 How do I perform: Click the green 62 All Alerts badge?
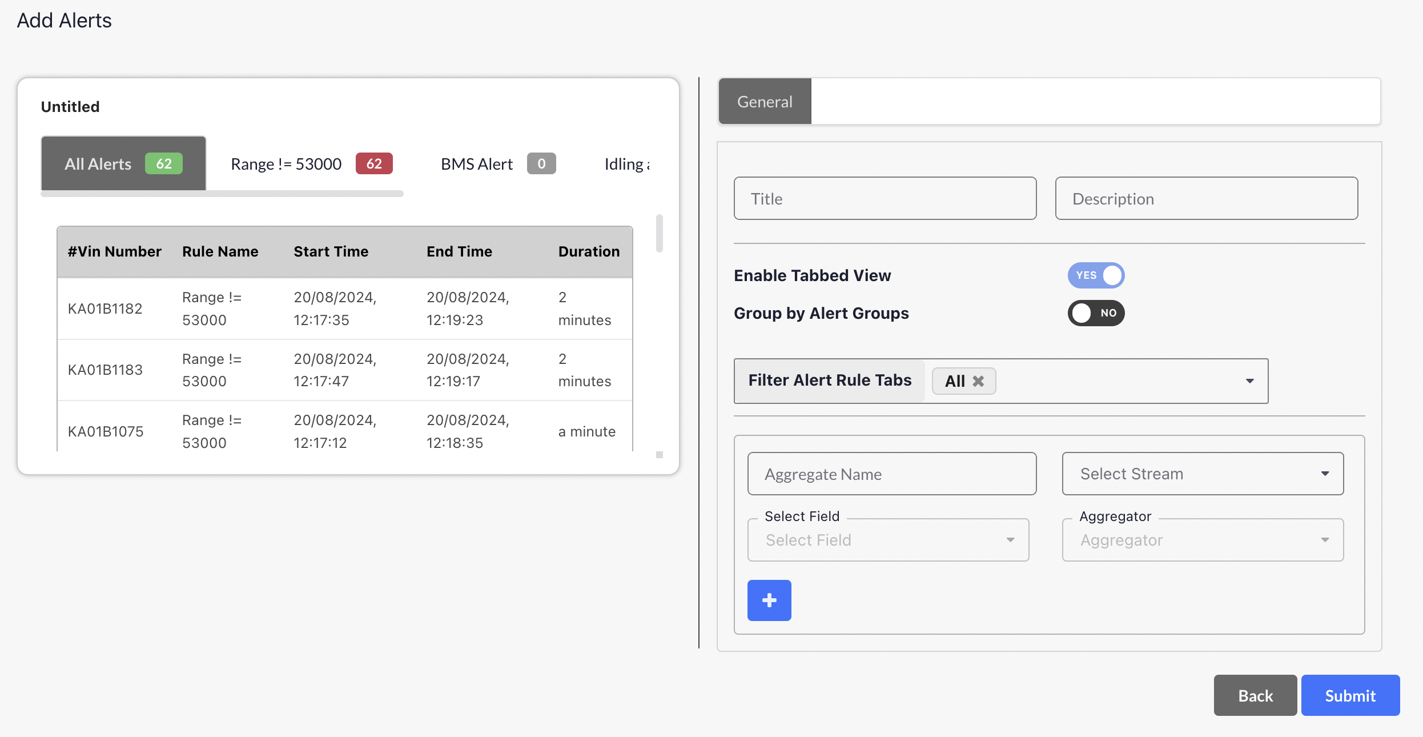click(x=163, y=164)
